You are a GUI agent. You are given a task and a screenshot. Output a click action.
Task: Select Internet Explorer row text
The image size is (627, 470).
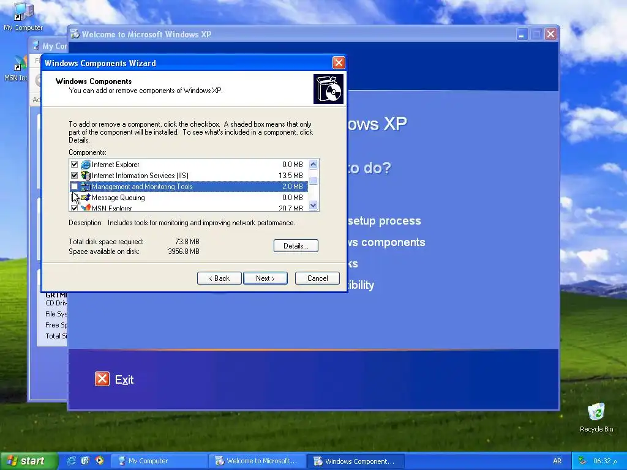point(116,164)
